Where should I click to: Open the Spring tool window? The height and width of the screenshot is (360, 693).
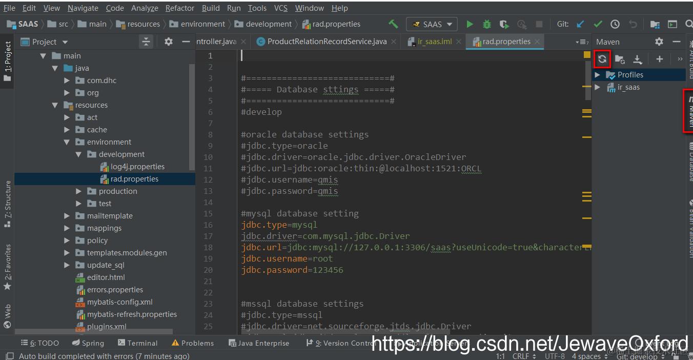coord(88,343)
